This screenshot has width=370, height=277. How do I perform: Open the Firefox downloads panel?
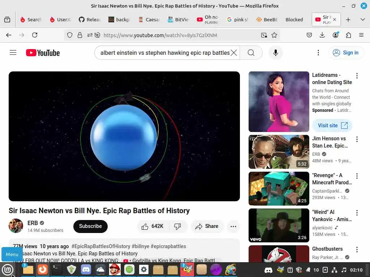(x=322, y=35)
